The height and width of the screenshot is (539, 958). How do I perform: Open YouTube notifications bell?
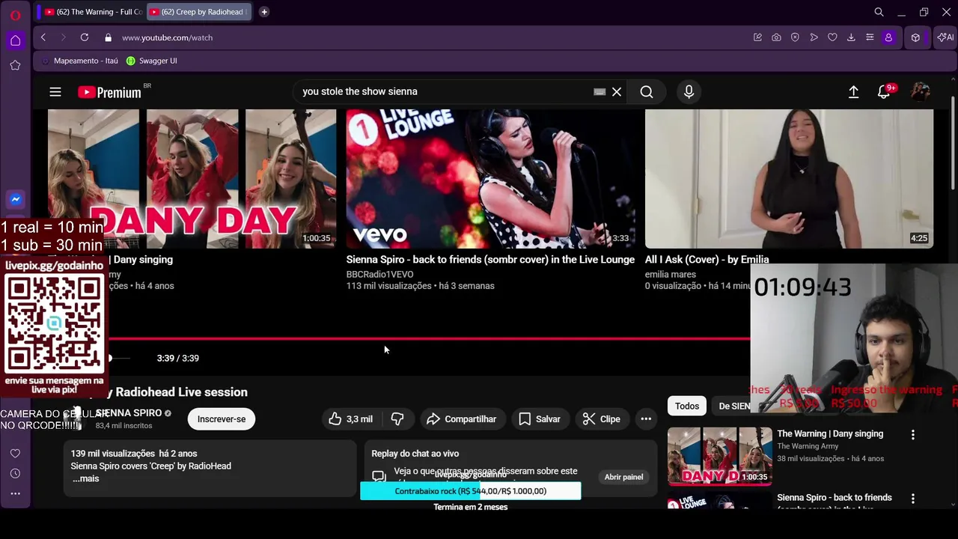point(884,92)
